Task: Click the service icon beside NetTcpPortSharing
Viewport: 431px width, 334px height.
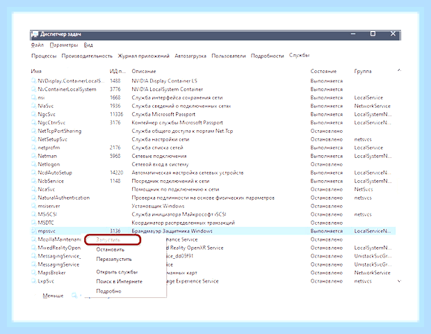Action: tap(33, 131)
